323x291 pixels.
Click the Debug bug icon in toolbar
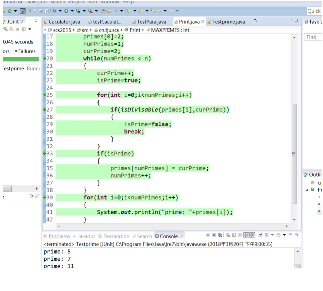[x=54, y=11]
